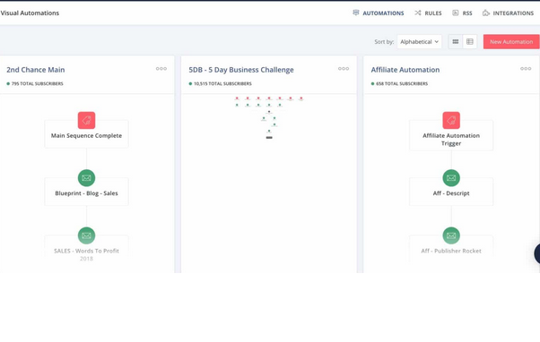
Task: Open the RSS tab
Action: pyautogui.click(x=462, y=13)
